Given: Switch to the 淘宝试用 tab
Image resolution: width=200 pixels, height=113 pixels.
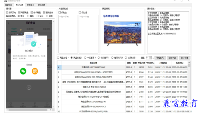Looking at the screenshot, I should coord(9,5).
